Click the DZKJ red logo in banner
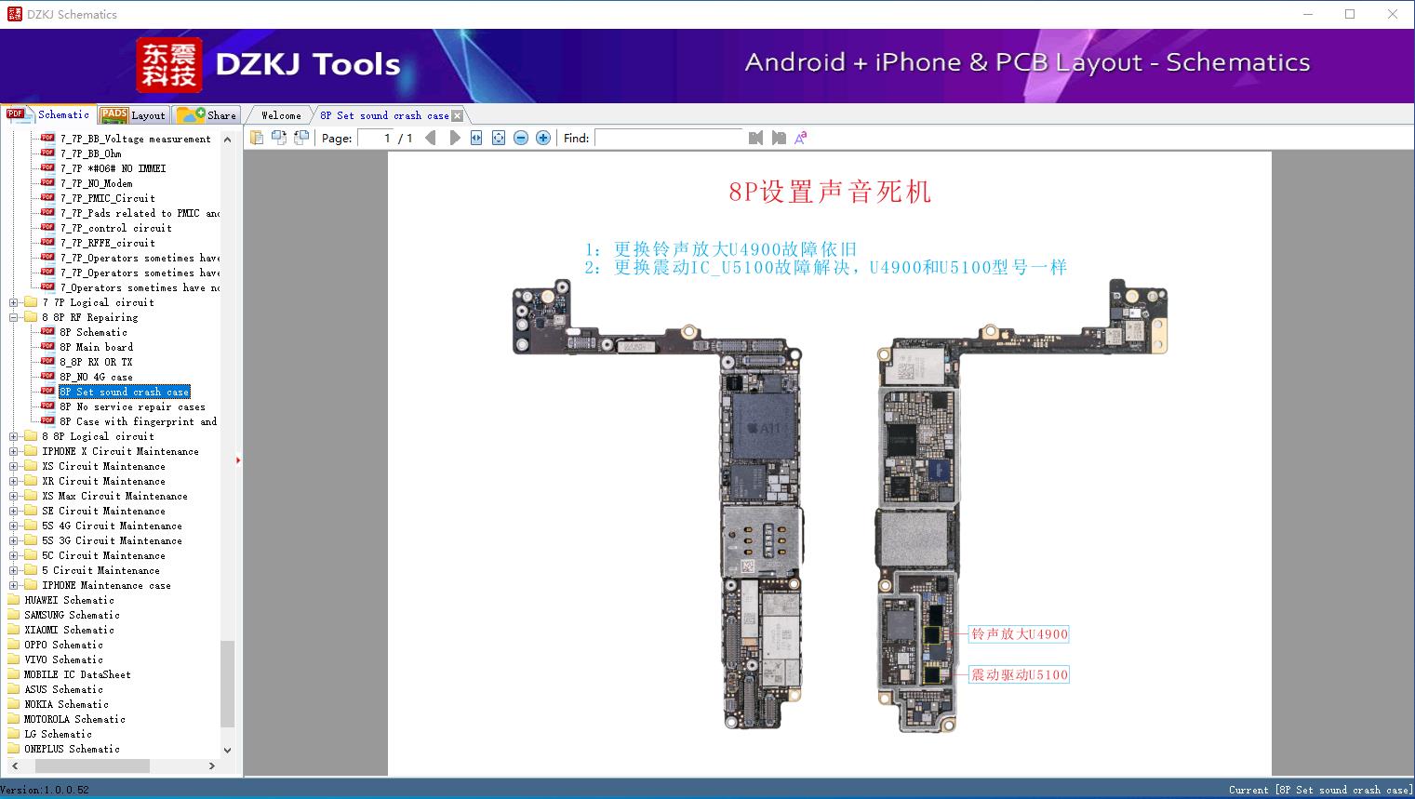 pos(169,65)
